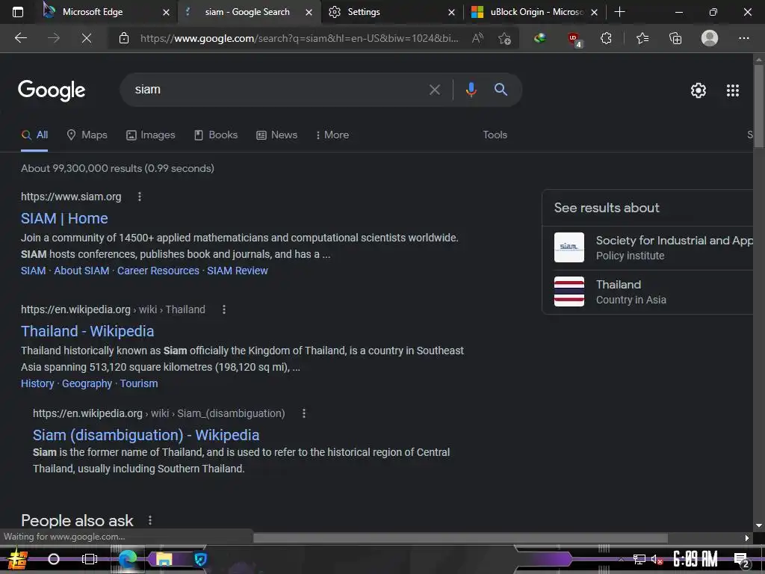Image resolution: width=765 pixels, height=574 pixels.
Task: View site information lock icon
Action: point(124,38)
